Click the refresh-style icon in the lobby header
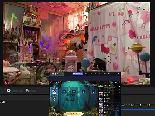The image size is (155, 116). tap(68, 82)
